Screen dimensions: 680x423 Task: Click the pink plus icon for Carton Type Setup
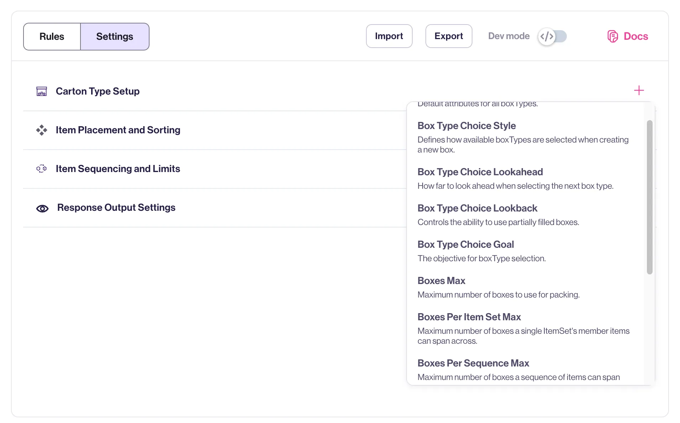click(x=639, y=90)
